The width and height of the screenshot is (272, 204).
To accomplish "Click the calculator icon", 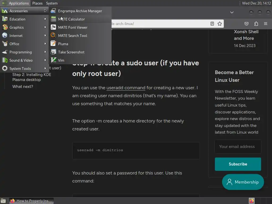I will coord(53,19).
